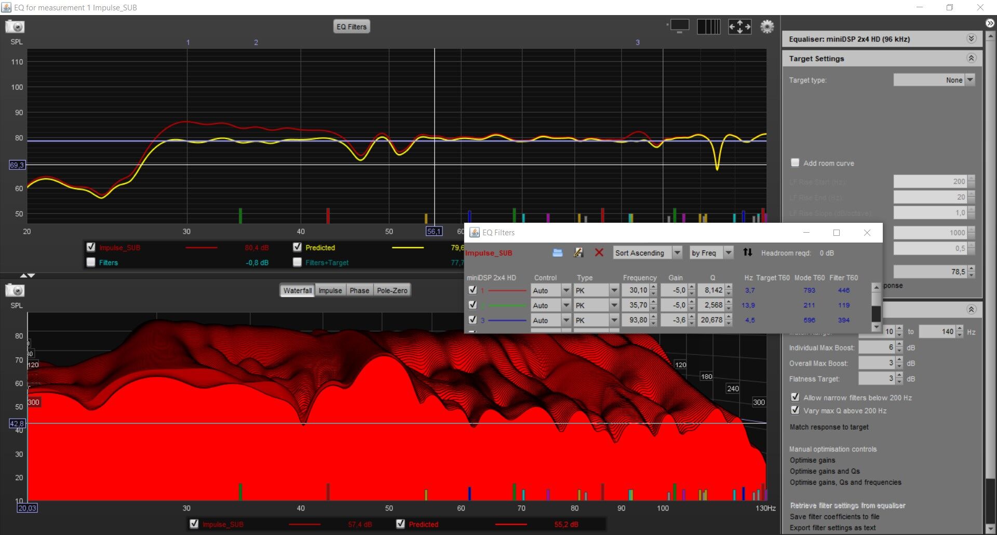The height and width of the screenshot is (535, 997).
Task: Capture the waterfall graph with camera icon
Action: coord(15,290)
